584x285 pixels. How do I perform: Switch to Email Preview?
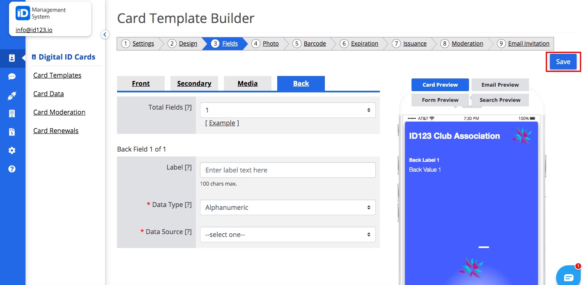click(500, 85)
